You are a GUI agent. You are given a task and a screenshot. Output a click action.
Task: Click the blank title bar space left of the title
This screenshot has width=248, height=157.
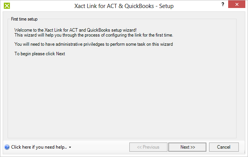coord(42,6)
